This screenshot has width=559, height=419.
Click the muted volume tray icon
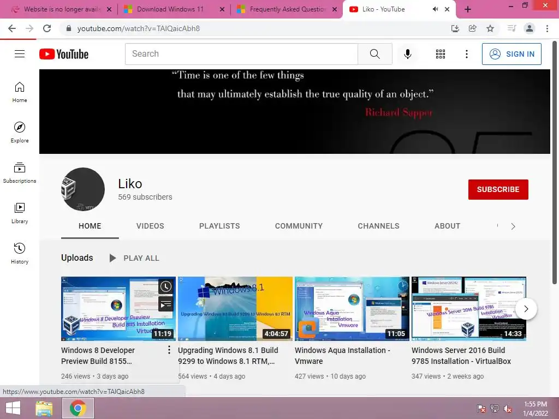pos(507,409)
